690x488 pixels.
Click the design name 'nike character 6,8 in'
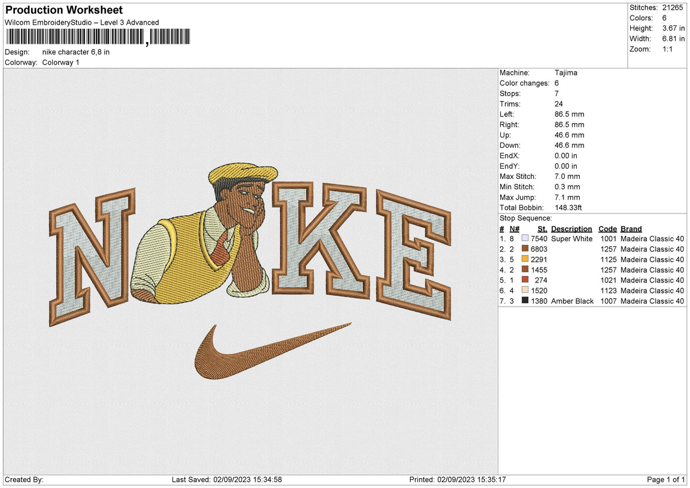tap(76, 52)
